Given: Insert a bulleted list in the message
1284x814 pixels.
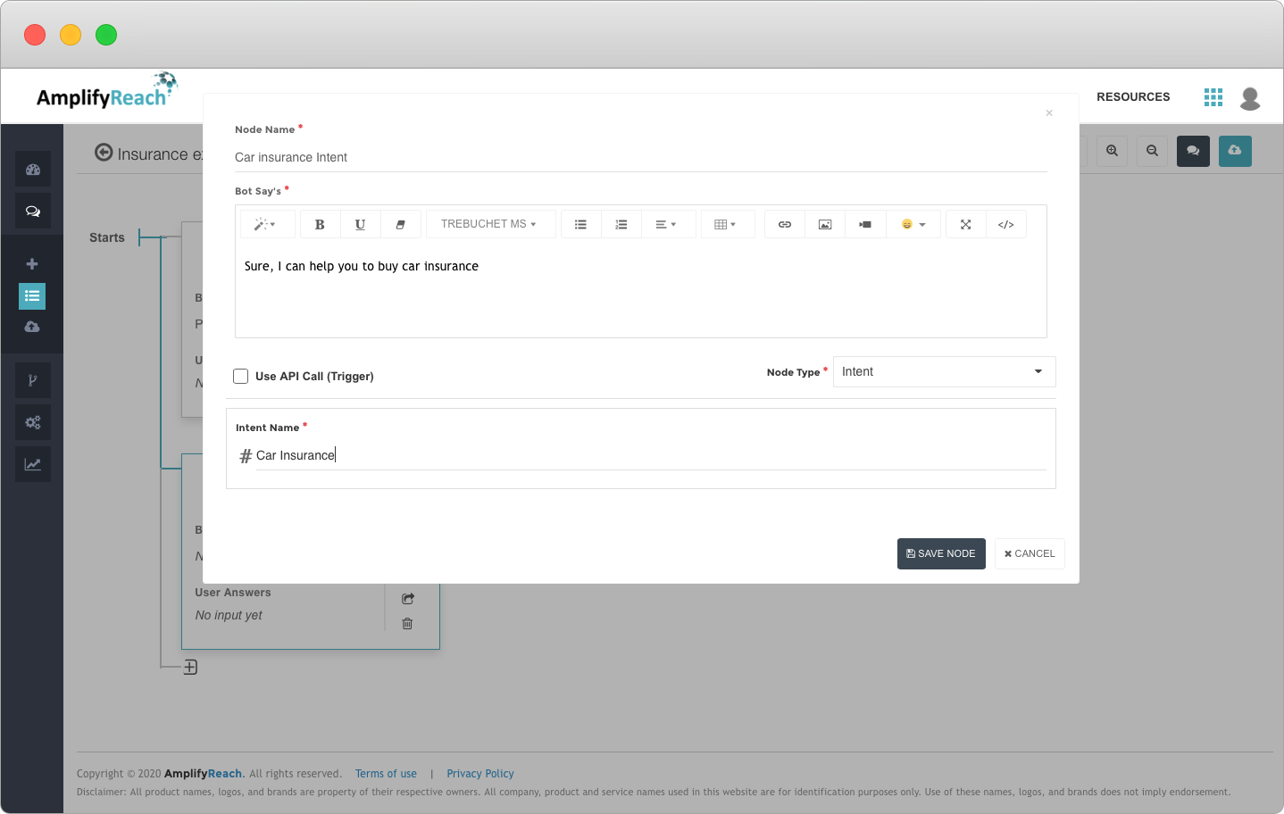Looking at the screenshot, I should pyautogui.click(x=581, y=224).
